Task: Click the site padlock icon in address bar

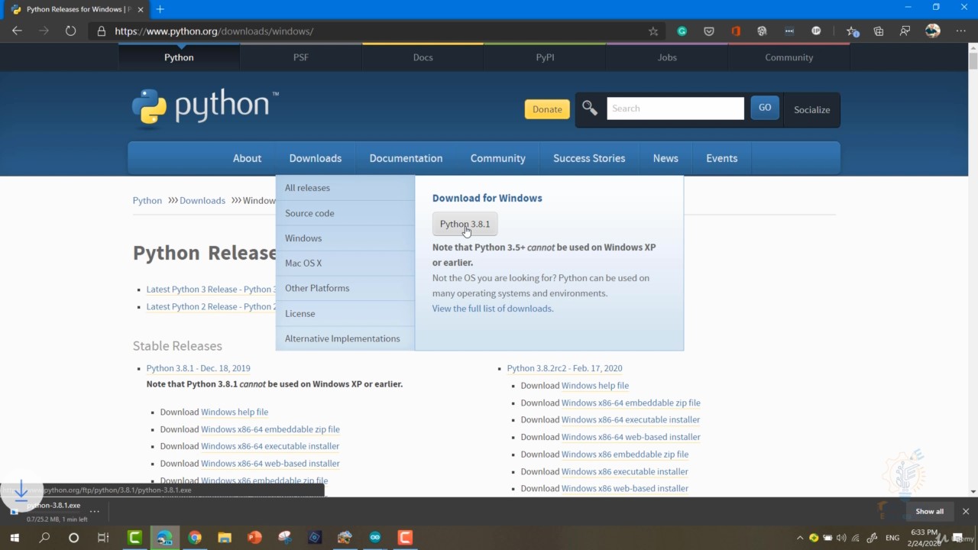Action: pyautogui.click(x=101, y=31)
